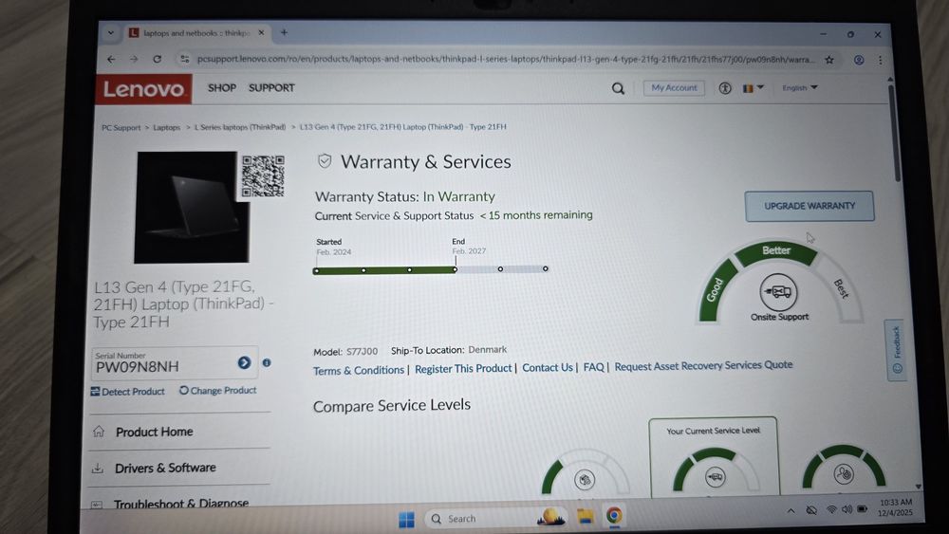949x534 pixels.
Task: Go to L Series laptops (ThinkPad) breadcrumb
Action: tap(240, 127)
